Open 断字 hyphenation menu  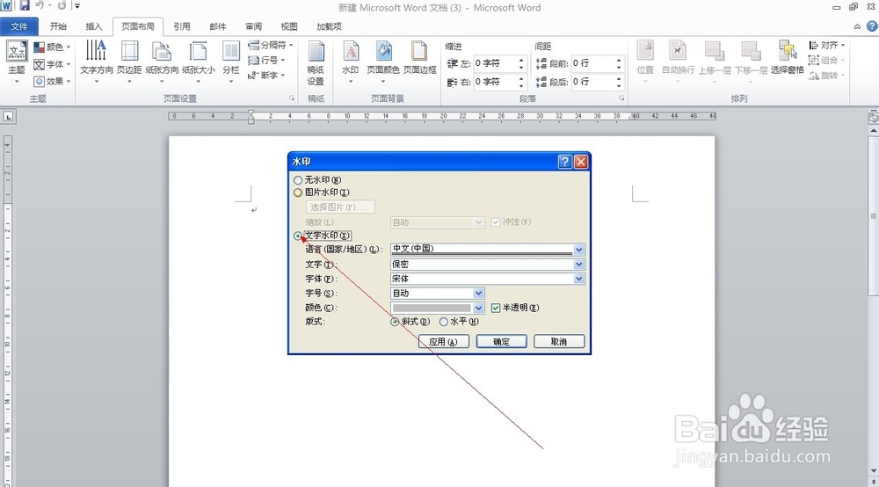click(x=266, y=75)
